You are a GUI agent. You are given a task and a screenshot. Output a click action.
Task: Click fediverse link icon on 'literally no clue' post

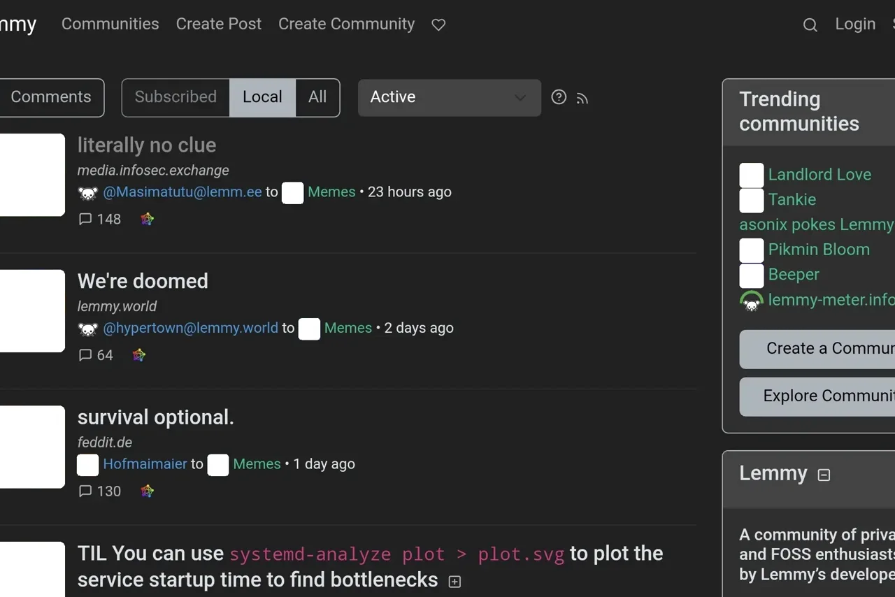pyautogui.click(x=147, y=219)
